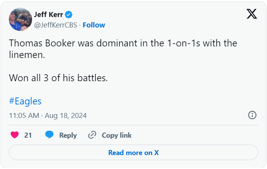Open the tweet info circle icon

(x=252, y=115)
